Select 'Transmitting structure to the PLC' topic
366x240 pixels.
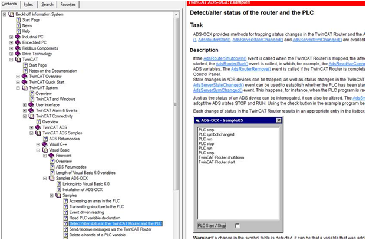97,206
